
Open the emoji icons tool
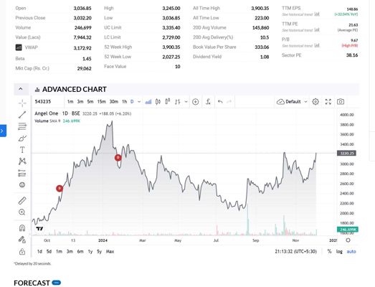click(22, 185)
